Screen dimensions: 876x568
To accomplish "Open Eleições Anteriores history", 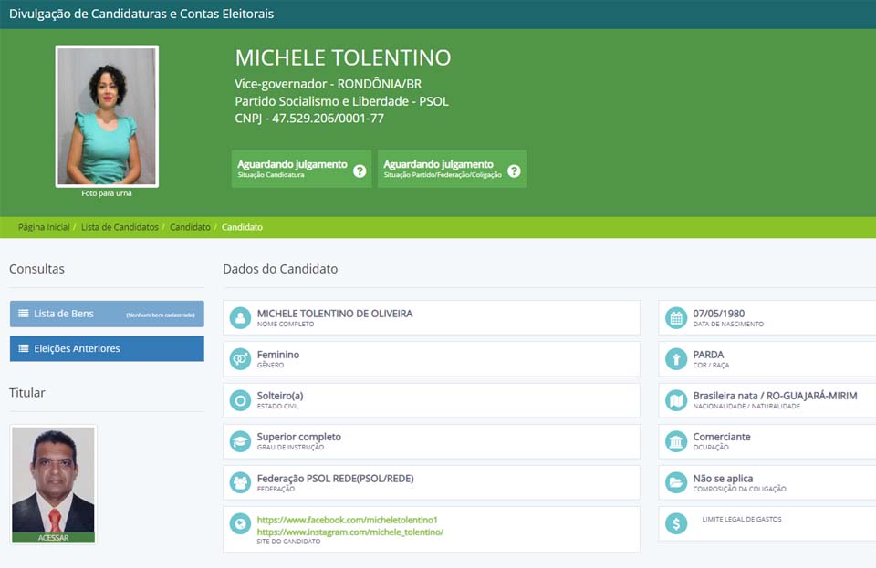I will 107,348.
